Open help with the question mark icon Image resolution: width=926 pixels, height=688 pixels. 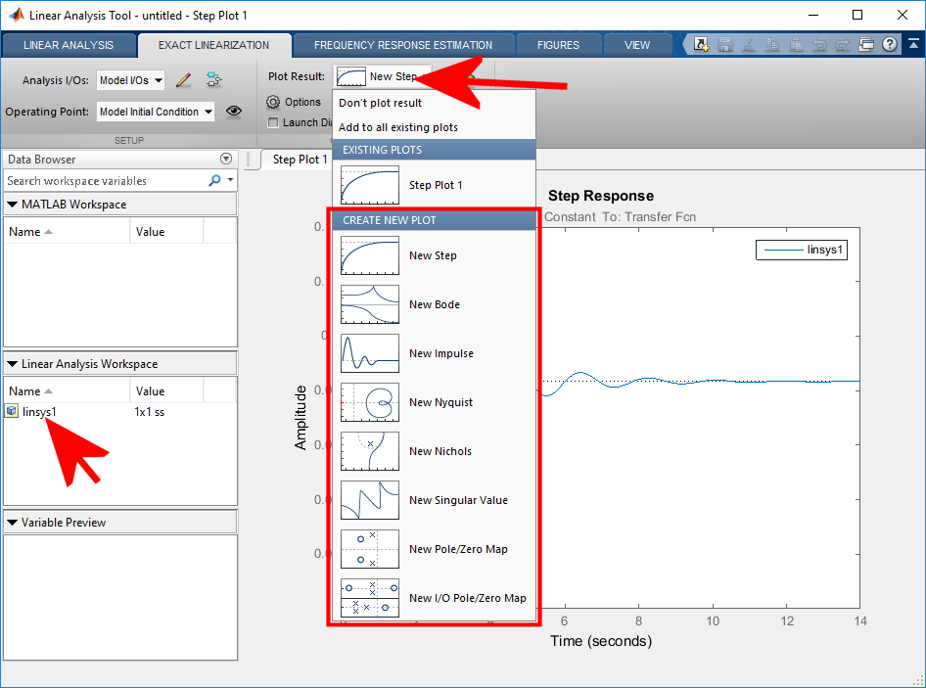pos(890,44)
